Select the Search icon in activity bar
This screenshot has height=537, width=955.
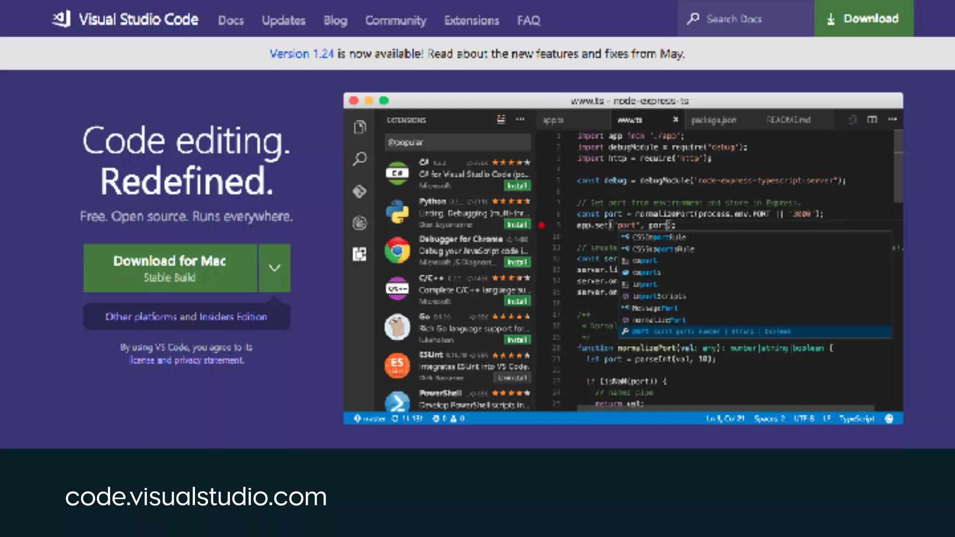click(360, 159)
